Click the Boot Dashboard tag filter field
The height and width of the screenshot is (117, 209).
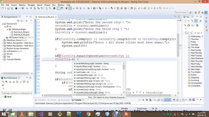pyautogui.click(x=17, y=93)
